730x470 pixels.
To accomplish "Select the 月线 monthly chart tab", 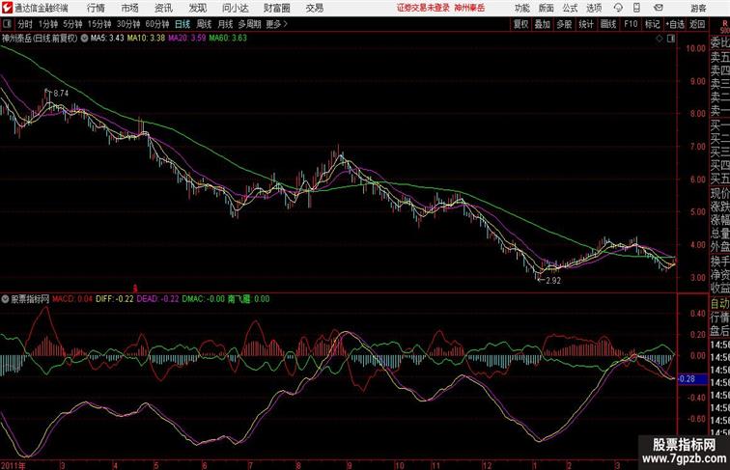I will coord(225,24).
